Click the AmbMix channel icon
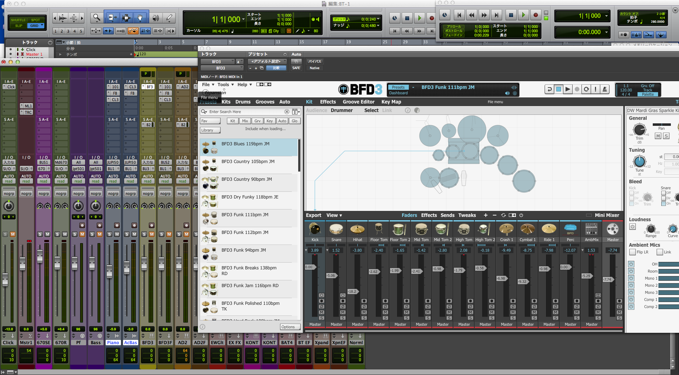The image size is (679, 375). [x=591, y=229]
